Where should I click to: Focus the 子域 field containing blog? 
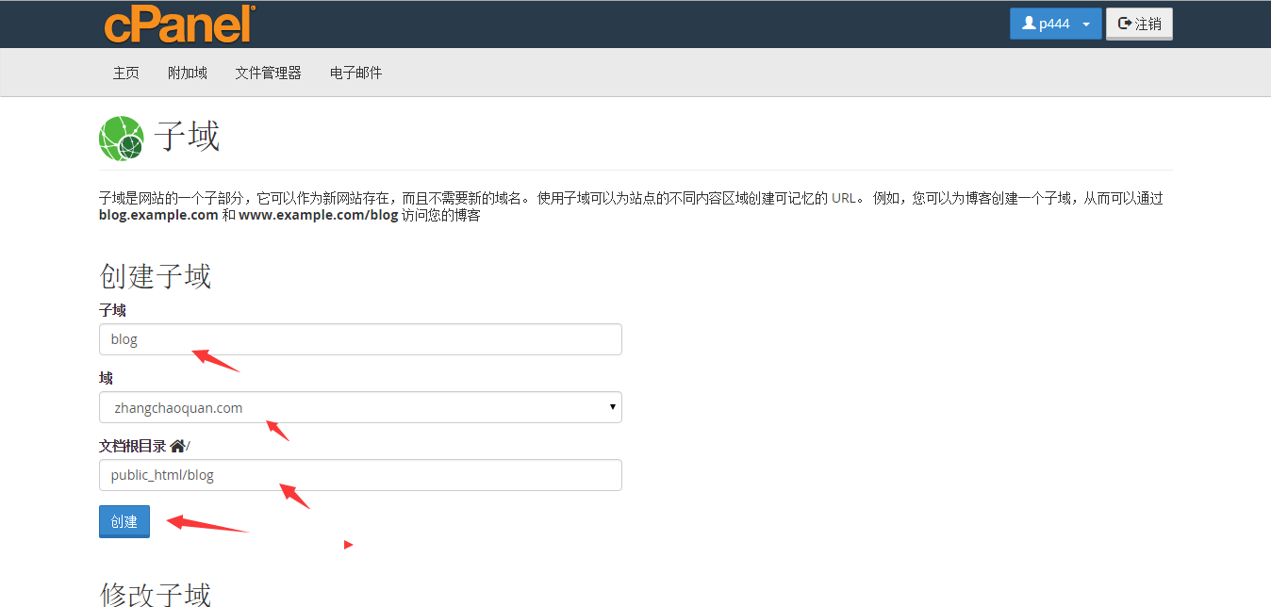tap(359, 339)
